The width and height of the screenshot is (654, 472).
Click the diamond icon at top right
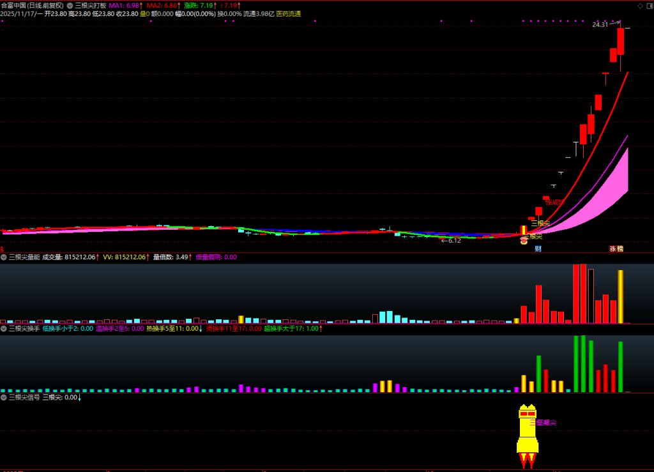(641, 4)
